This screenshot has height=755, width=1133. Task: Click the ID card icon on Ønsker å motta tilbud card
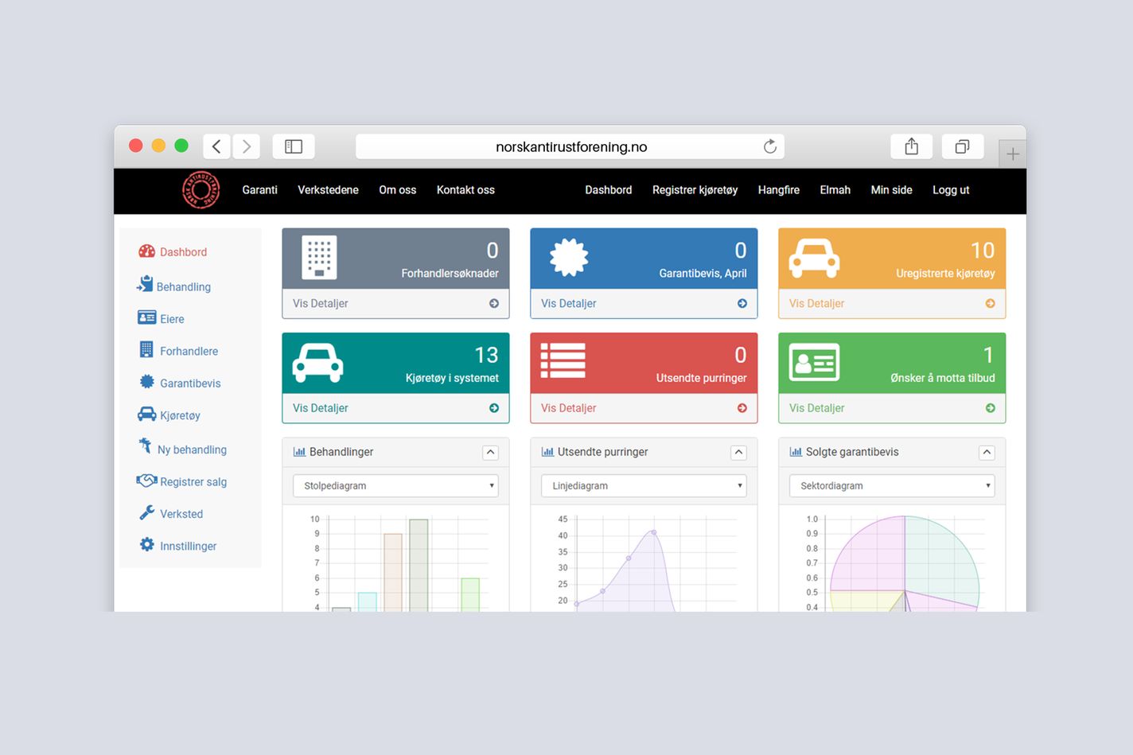tap(814, 363)
